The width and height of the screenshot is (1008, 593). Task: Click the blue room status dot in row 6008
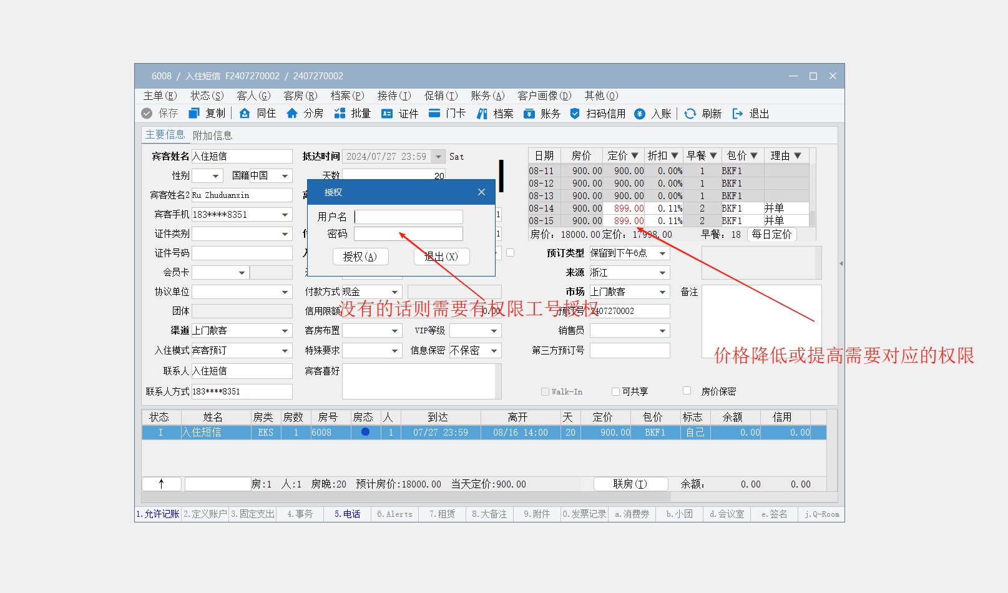pyautogui.click(x=365, y=432)
